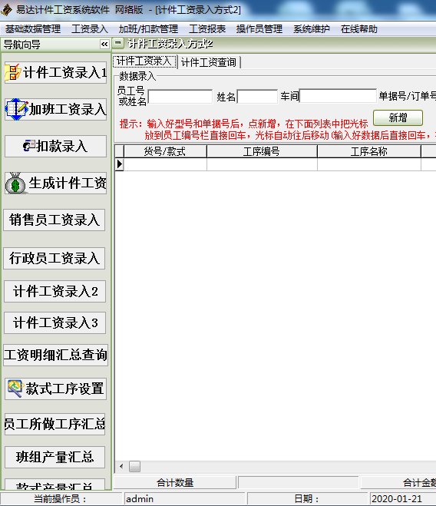Click the 班组产量汇总 button
The height and width of the screenshot is (506, 436).
click(x=54, y=457)
